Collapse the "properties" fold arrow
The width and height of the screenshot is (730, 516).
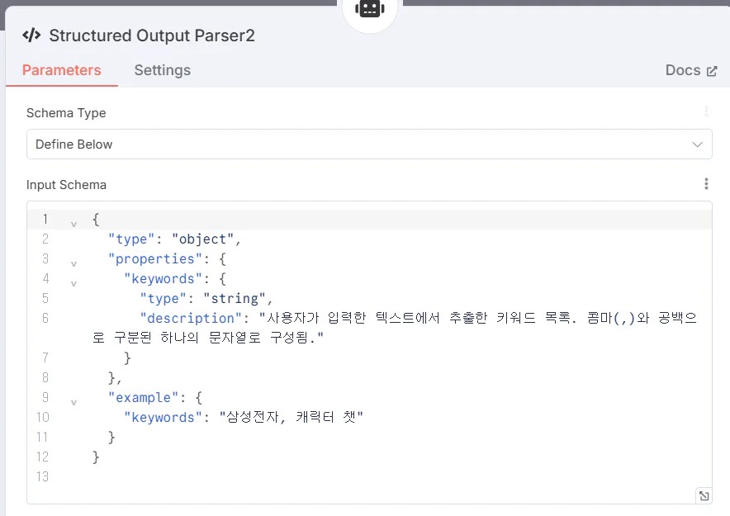tap(73, 263)
